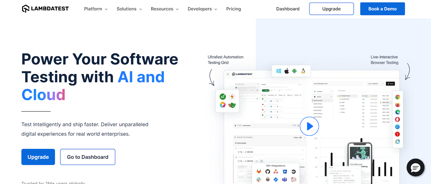Click the Passed status badge
This screenshot has width=431, height=184.
pyautogui.click(x=266, y=91)
